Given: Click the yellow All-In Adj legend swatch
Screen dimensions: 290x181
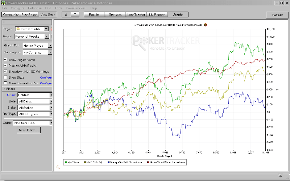Looking at the screenshot, I should [x=85, y=163].
